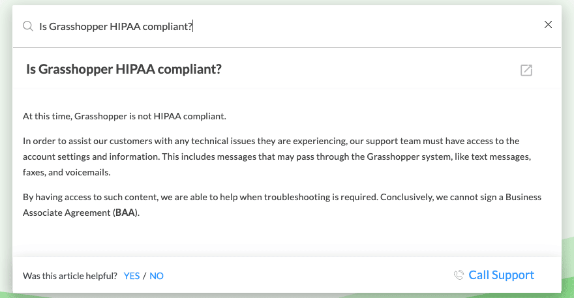This screenshot has width=574, height=298.
Task: Close the search panel with the X
Action: click(548, 25)
